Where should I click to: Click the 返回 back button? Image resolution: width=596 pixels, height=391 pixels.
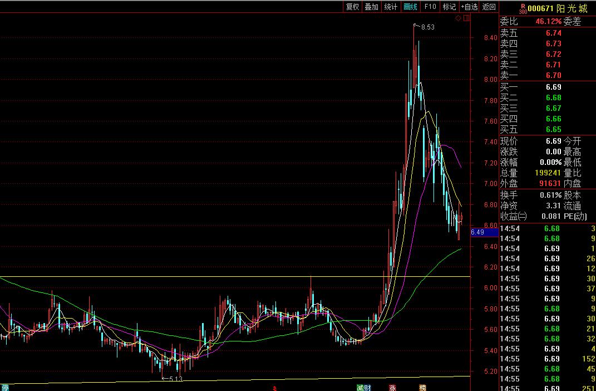pos(489,7)
